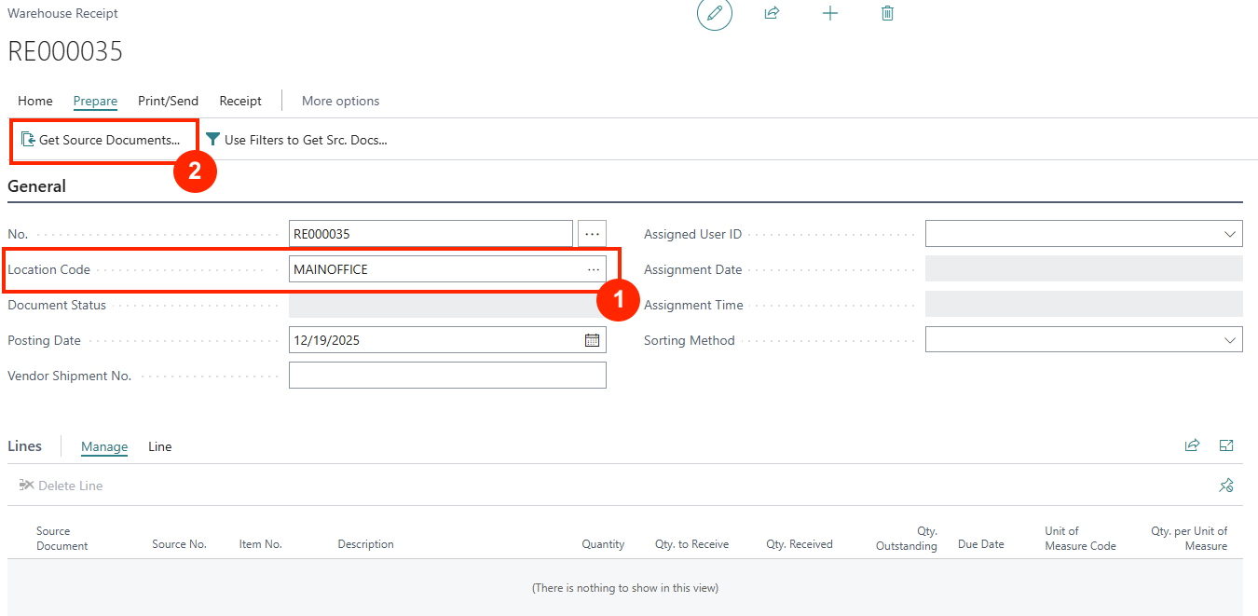Click Vendor Shipment No. input field
This screenshot has height=616, width=1258.
pyautogui.click(x=447, y=376)
